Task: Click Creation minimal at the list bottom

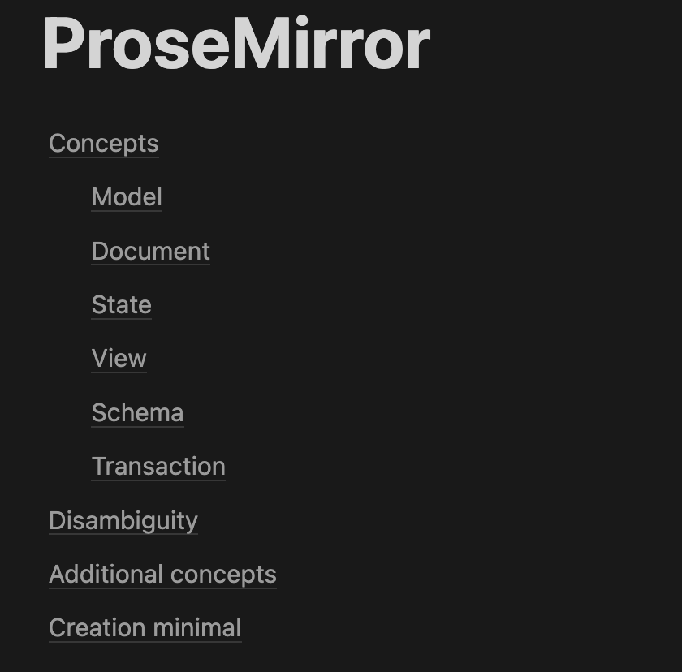Action: pyautogui.click(x=145, y=628)
